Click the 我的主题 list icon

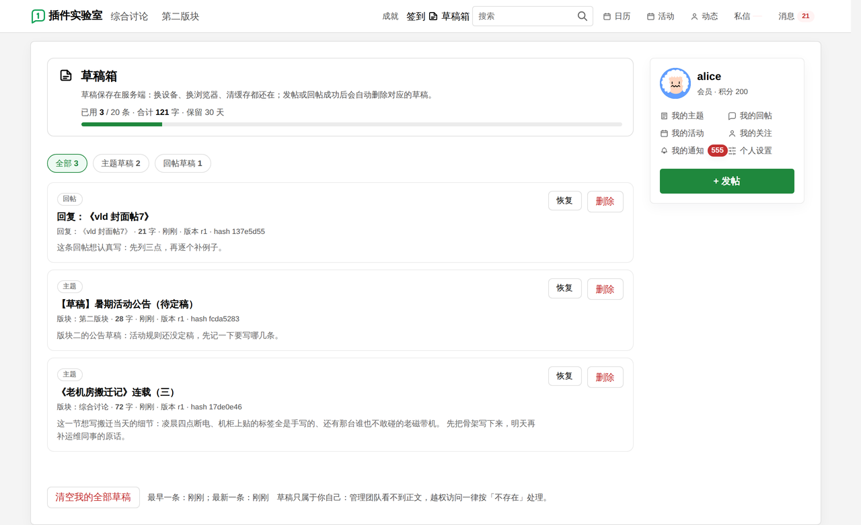coord(665,116)
